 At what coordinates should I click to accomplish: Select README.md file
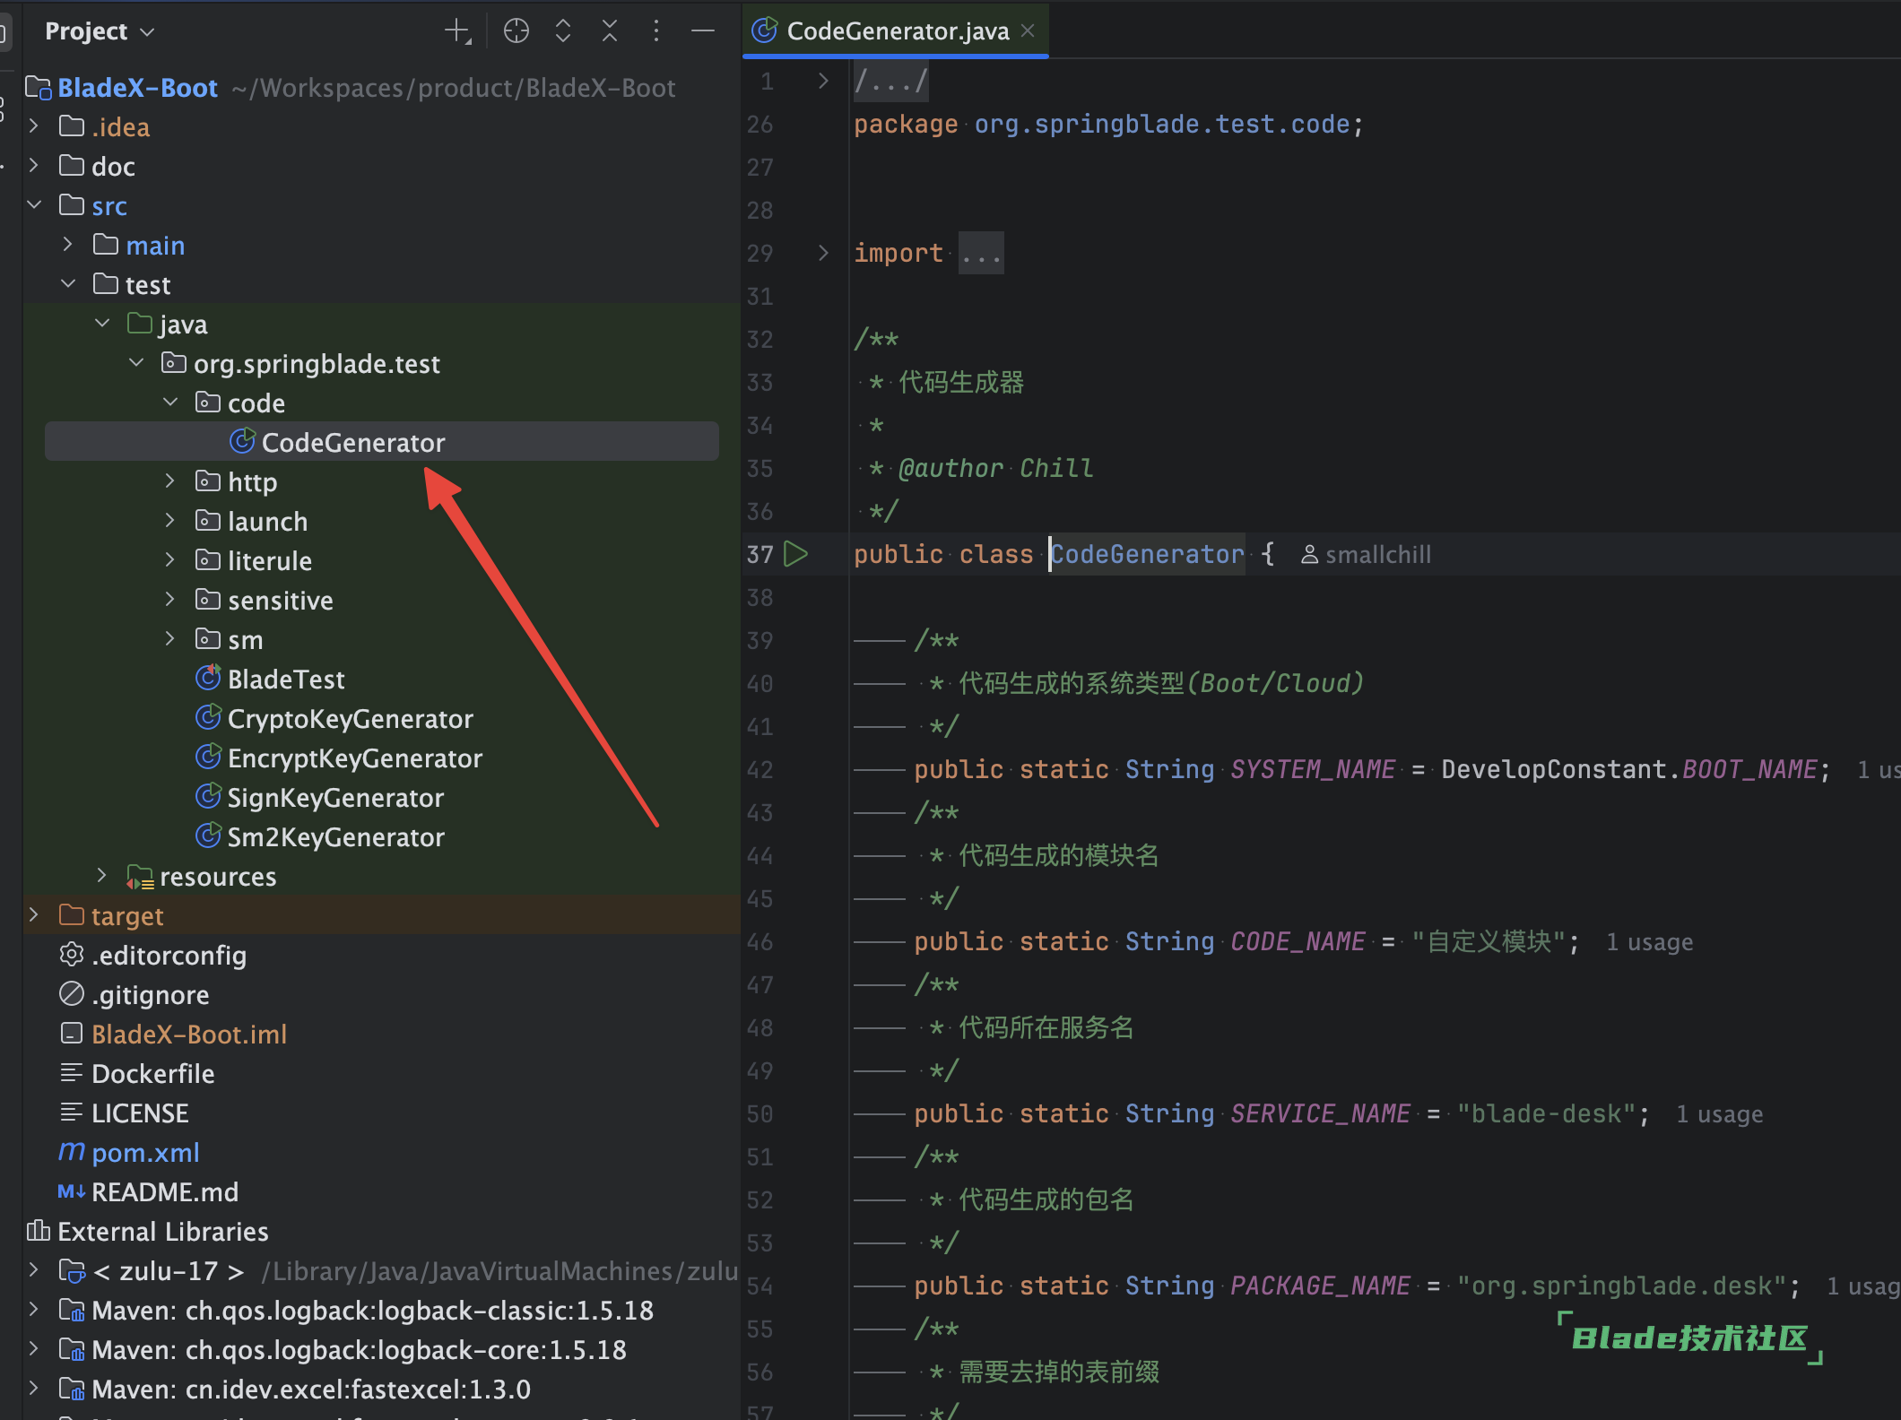(165, 1192)
